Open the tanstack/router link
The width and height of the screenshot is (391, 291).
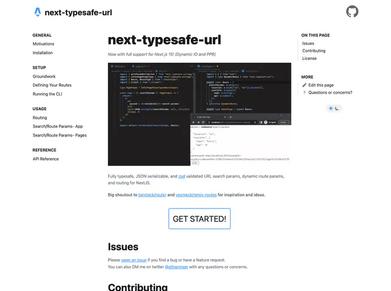click(x=152, y=195)
